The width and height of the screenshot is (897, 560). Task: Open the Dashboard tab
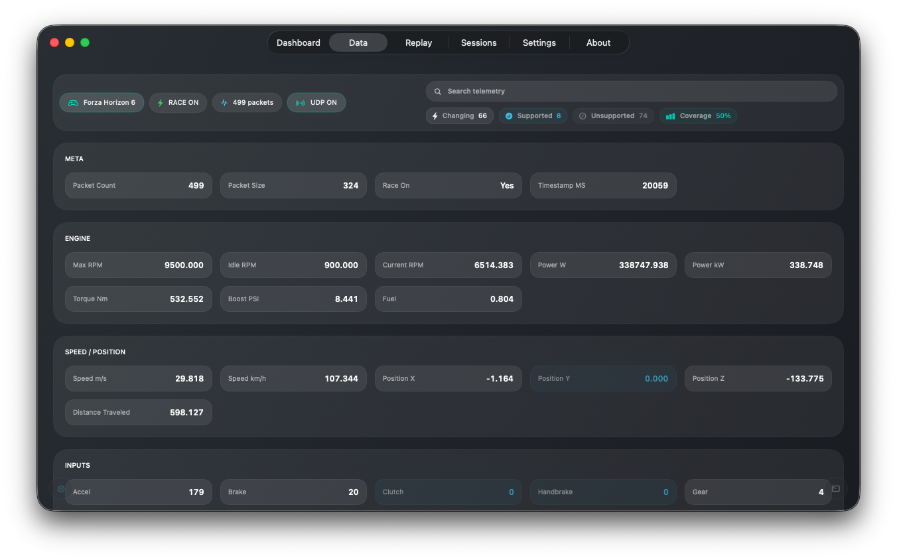(299, 42)
